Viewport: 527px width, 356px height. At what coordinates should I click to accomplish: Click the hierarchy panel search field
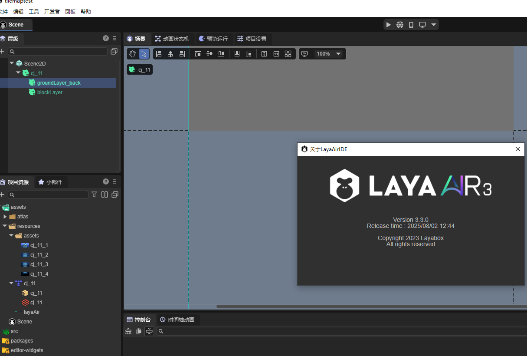(x=57, y=51)
